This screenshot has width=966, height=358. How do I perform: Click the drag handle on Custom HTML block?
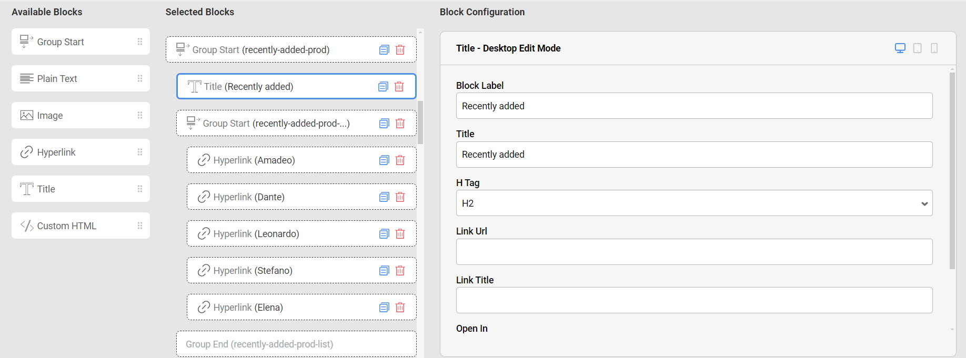click(x=140, y=226)
